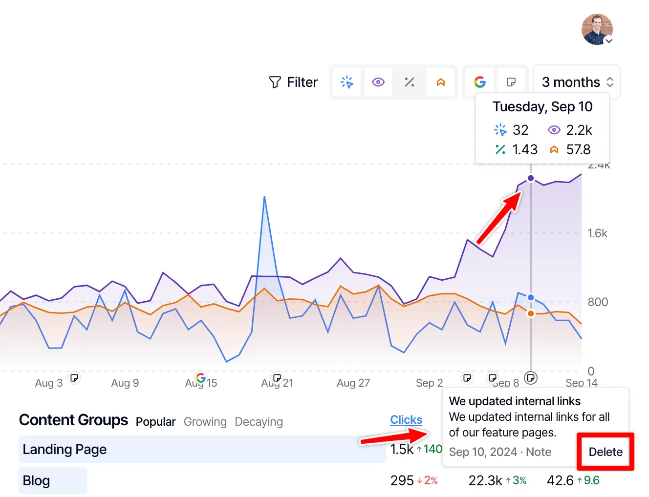The image size is (649, 497).
Task: Open the Filter options
Action: pos(293,82)
